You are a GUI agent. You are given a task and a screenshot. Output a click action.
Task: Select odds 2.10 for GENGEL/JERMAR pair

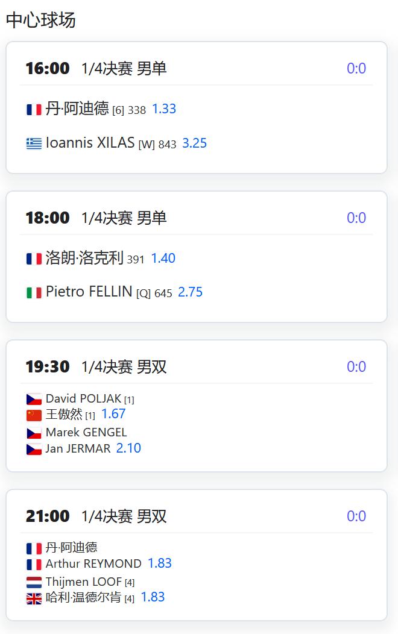tap(128, 448)
